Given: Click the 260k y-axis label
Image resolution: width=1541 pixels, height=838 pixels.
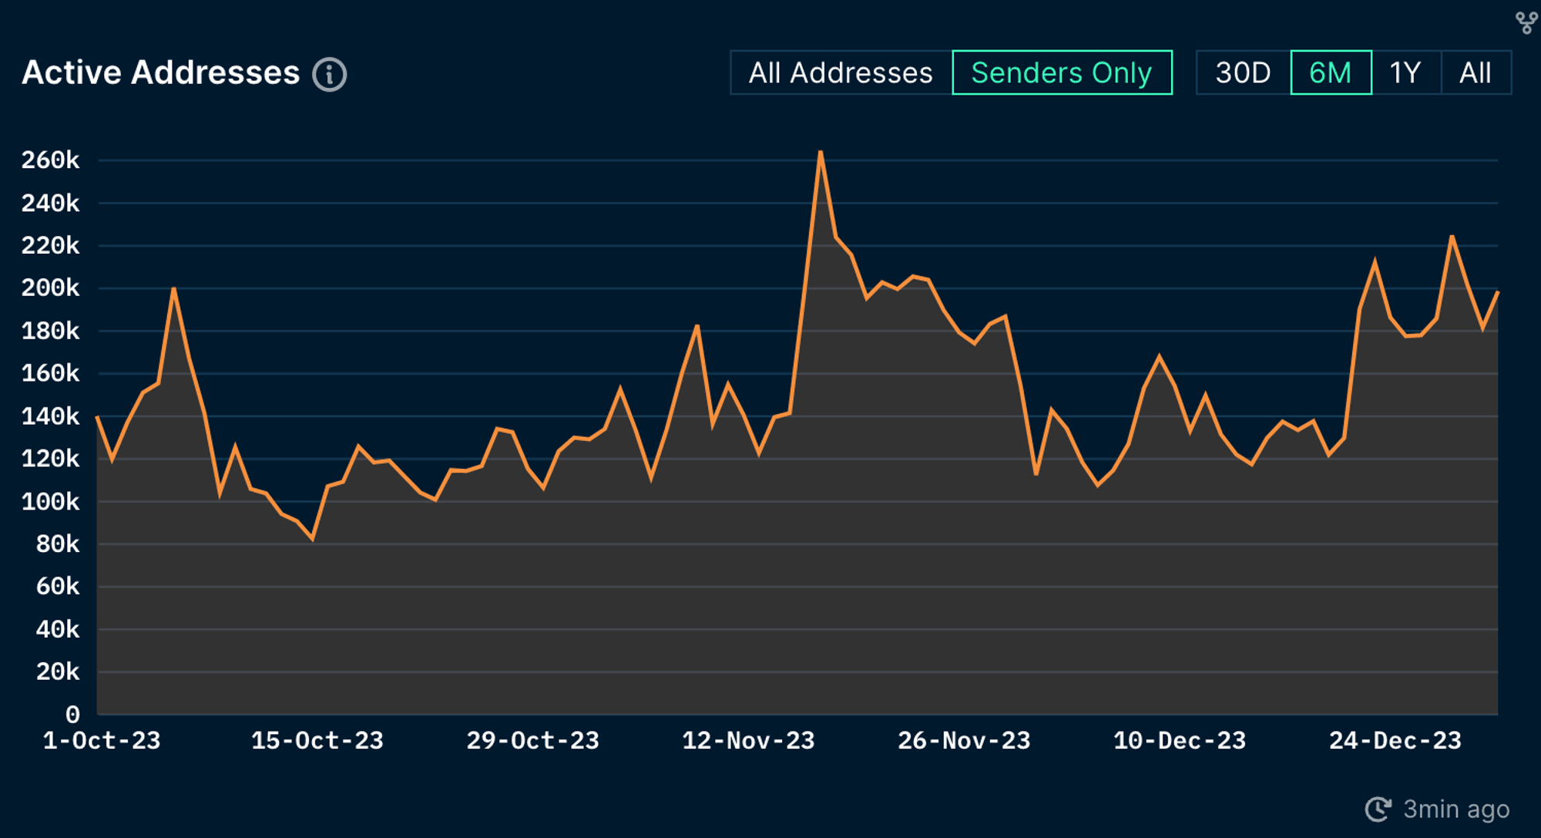Looking at the screenshot, I should (x=50, y=160).
